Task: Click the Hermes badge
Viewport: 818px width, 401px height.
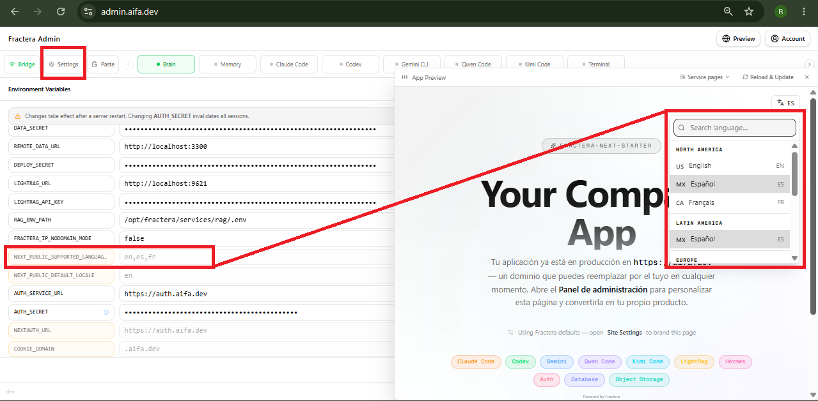Action: coord(735,361)
